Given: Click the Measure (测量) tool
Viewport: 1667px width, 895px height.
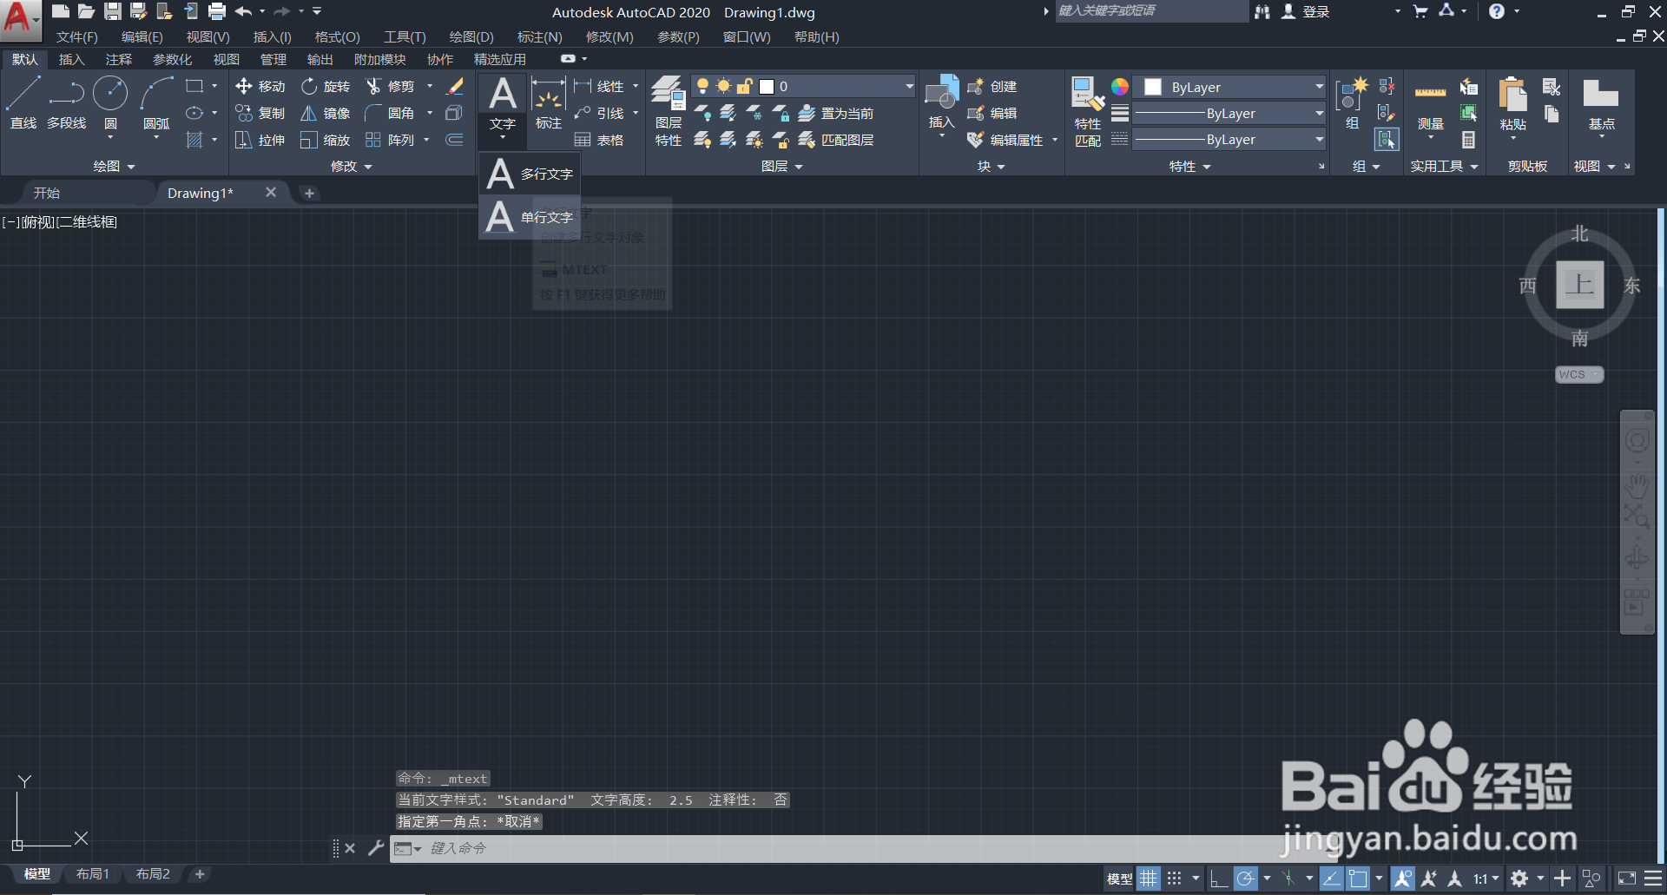Looking at the screenshot, I should (1430, 104).
